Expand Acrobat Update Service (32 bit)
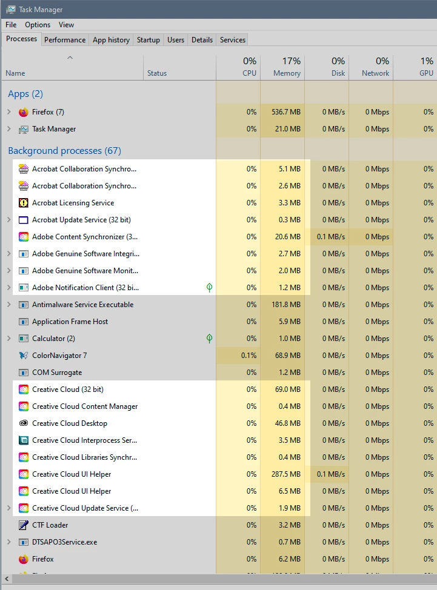This screenshot has height=590, width=437. (9, 219)
